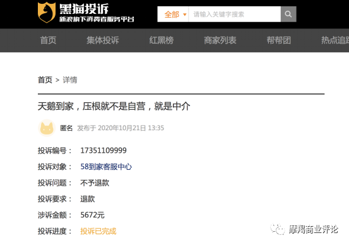349x245 pixels.
Task: Click the 黑猫投诉 shield logo
Action: point(47,13)
